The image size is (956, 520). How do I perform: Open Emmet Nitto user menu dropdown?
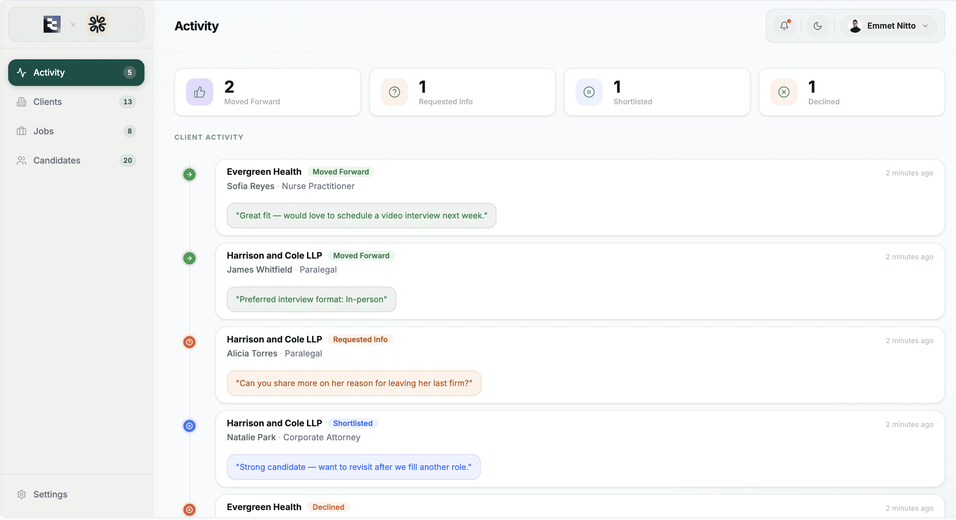click(889, 26)
